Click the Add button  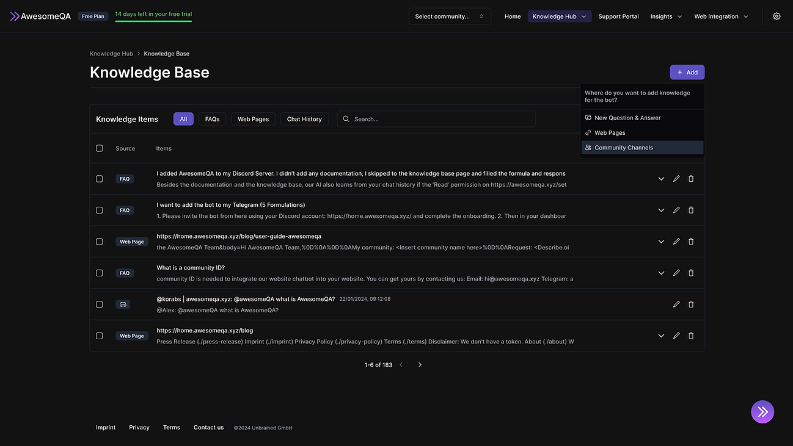687,72
